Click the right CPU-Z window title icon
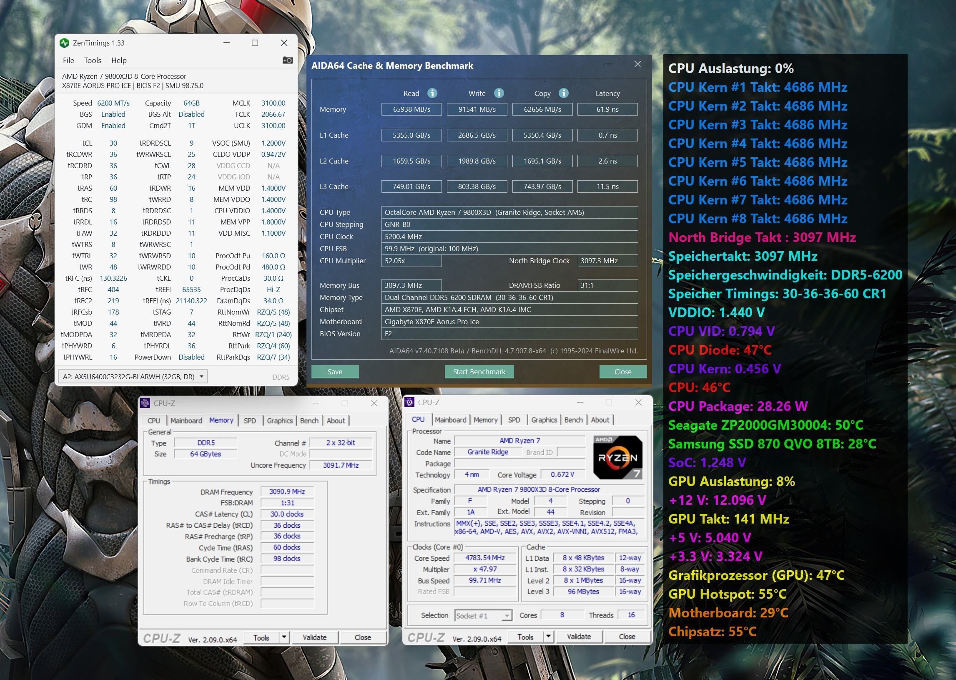Viewport: 956px width, 680px height. (x=409, y=403)
